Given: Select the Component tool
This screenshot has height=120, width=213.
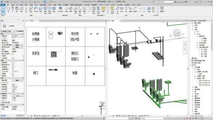Looking at the screenshot, I should click(21, 10).
